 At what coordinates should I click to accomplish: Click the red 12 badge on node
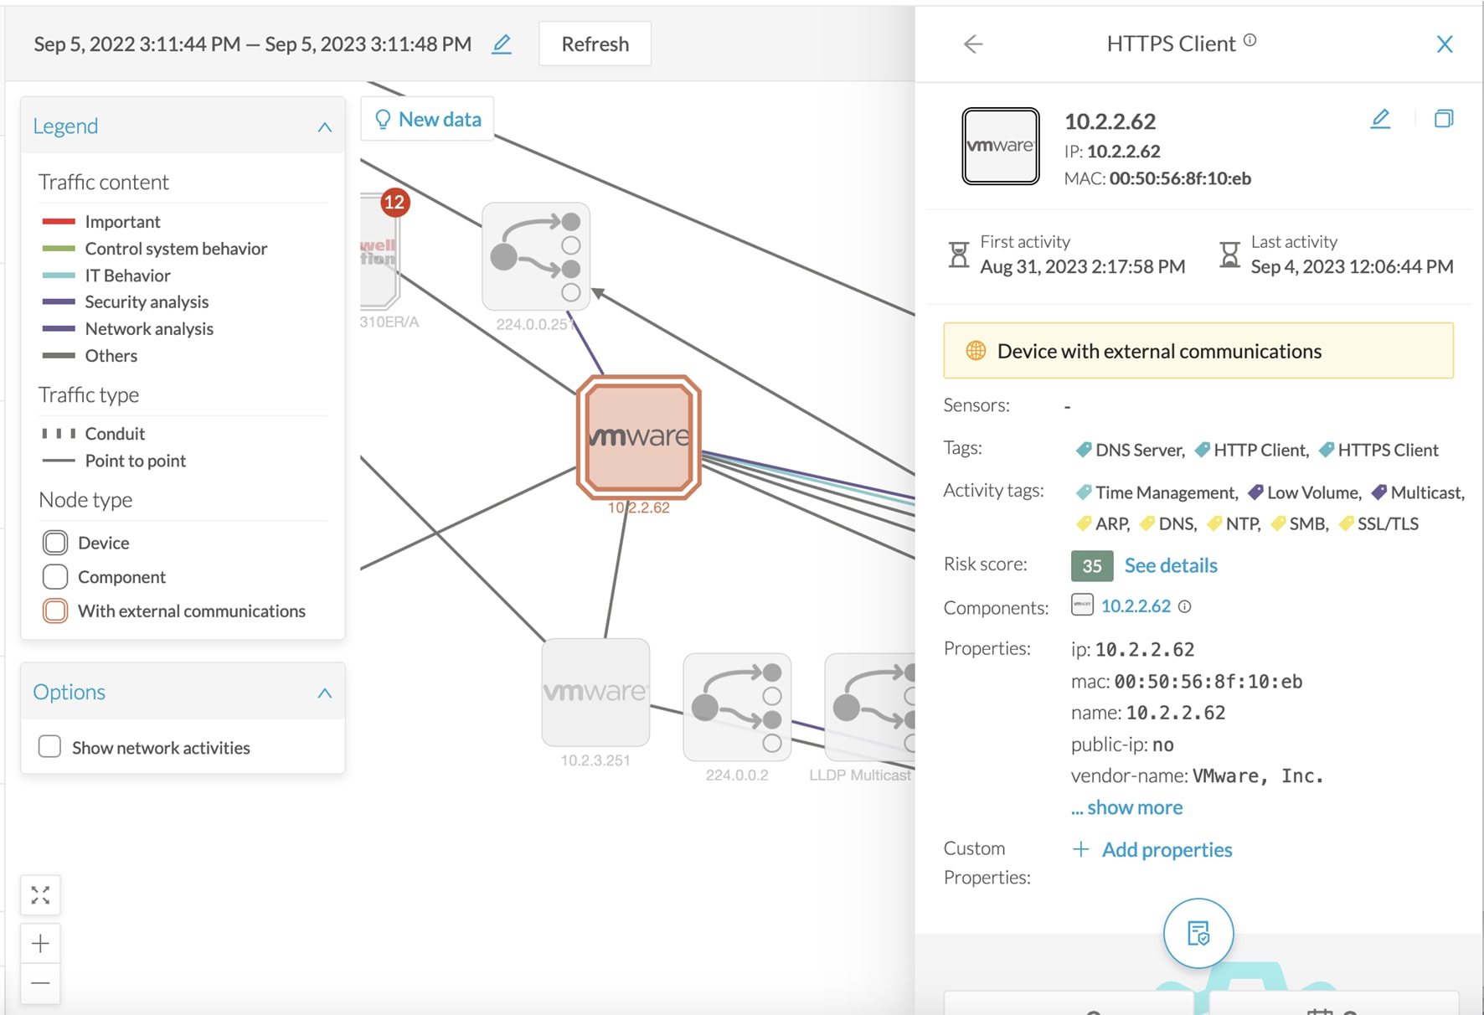coord(394,202)
